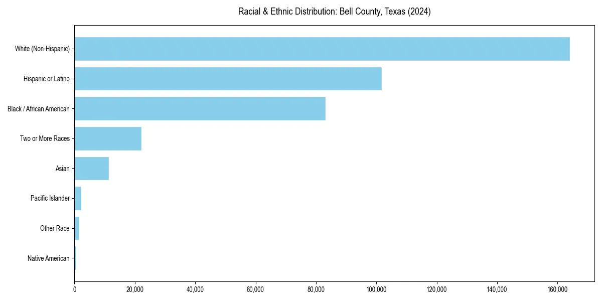This screenshot has height=301, width=602.
Task: Click the Black / African American bar
Action: 201,108
